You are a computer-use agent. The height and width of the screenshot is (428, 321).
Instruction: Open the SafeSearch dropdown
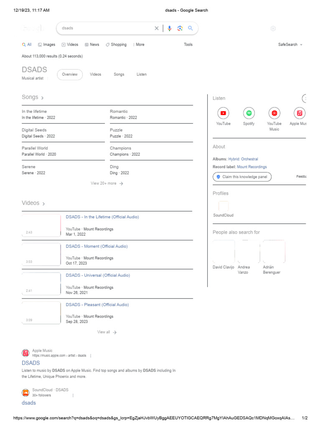(290, 45)
